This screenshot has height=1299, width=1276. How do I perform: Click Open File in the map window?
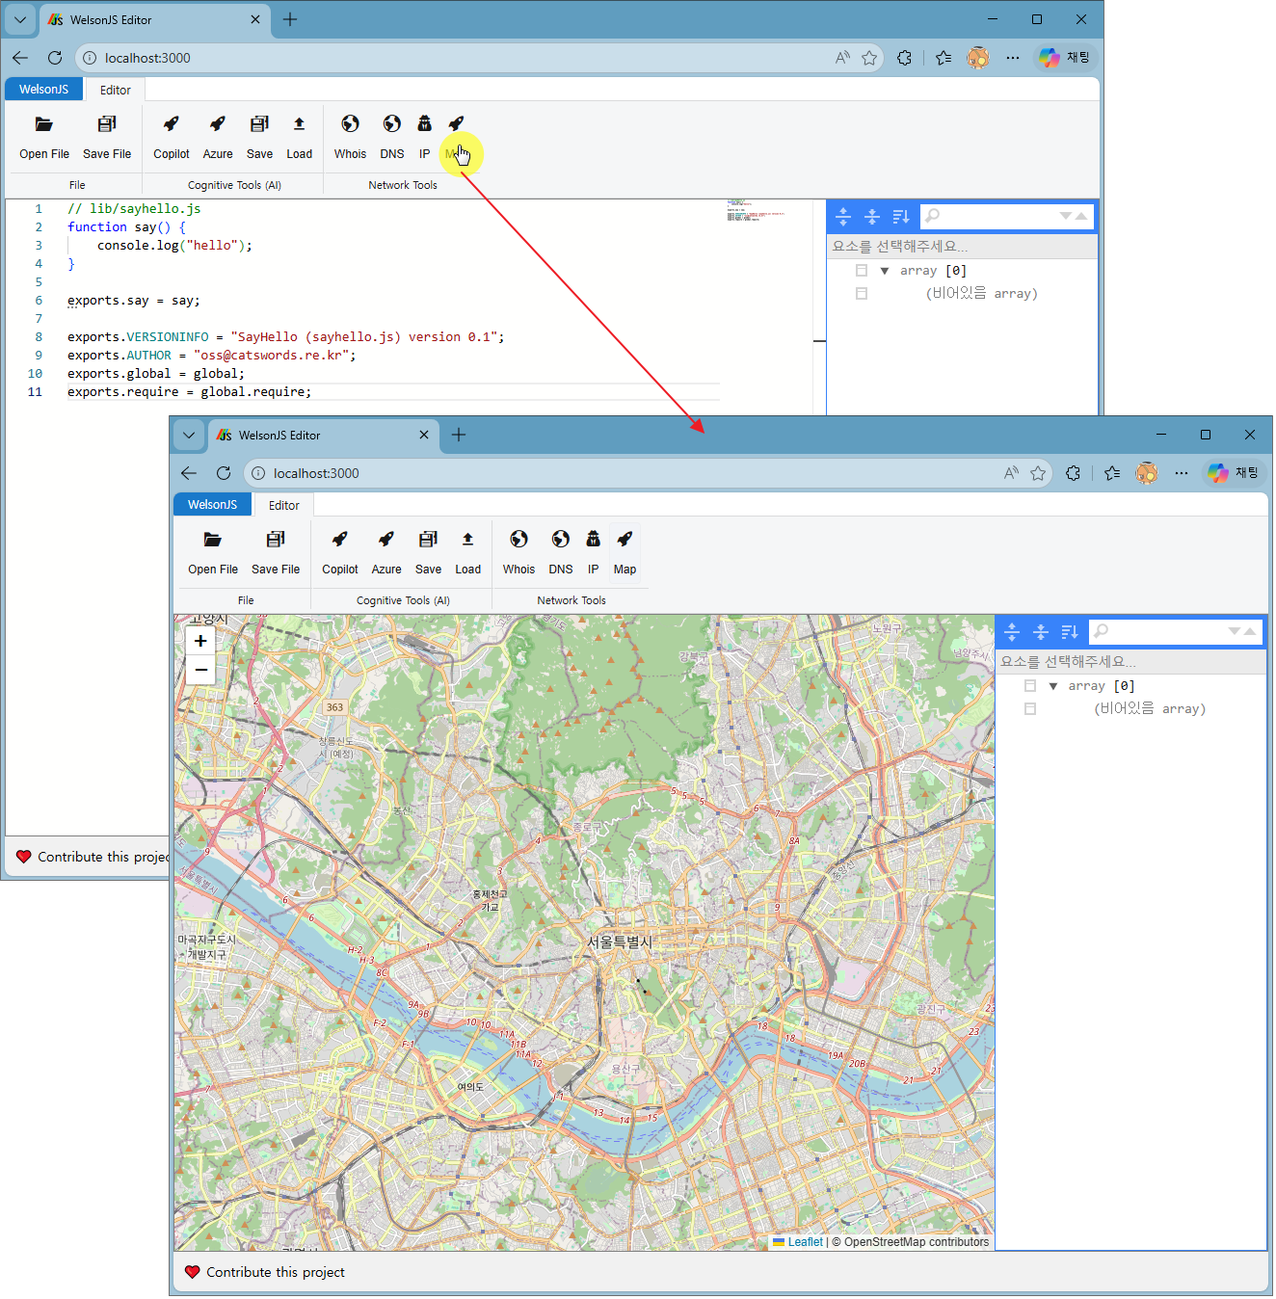point(213,551)
